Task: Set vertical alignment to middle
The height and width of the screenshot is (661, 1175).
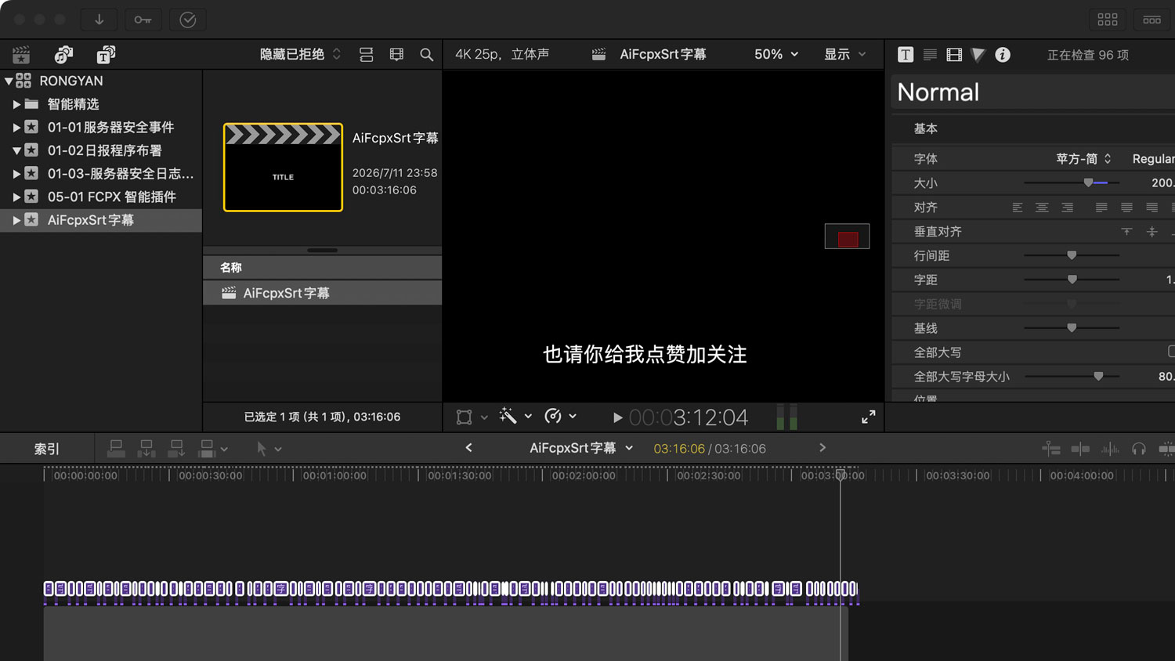Action: tap(1151, 232)
